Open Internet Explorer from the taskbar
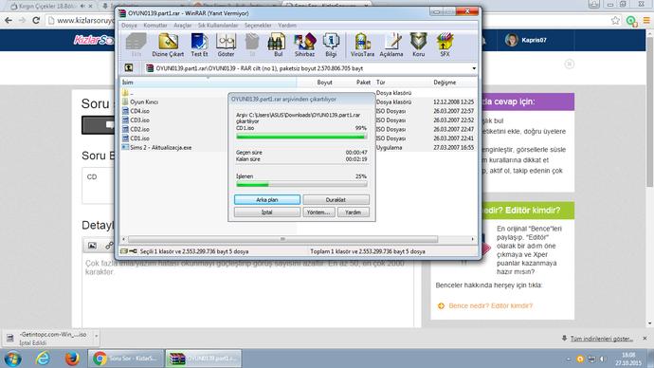The image size is (654, 368). pyautogui.click(x=43, y=359)
